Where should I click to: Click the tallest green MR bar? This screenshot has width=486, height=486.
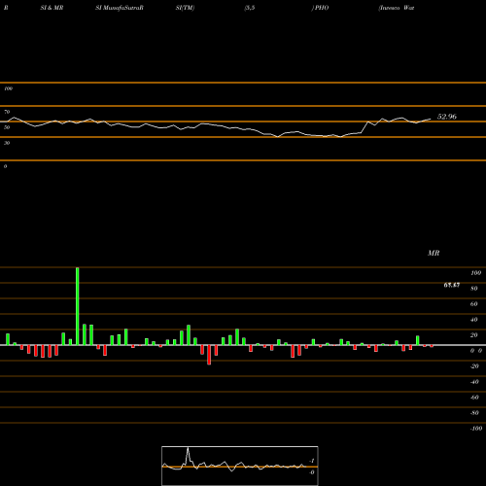(77, 306)
